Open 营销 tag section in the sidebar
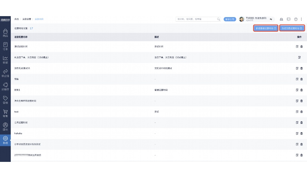The width and height of the screenshot is (307, 178). tap(5, 100)
